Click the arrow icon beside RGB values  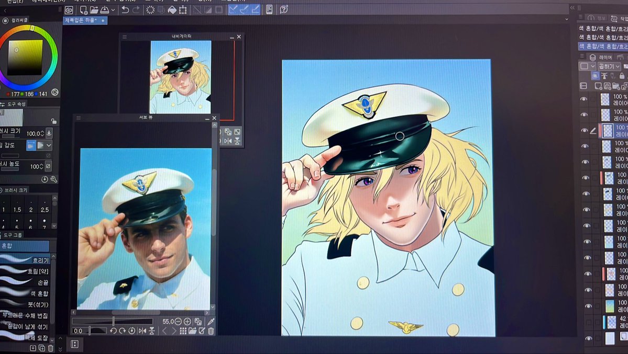(x=55, y=93)
